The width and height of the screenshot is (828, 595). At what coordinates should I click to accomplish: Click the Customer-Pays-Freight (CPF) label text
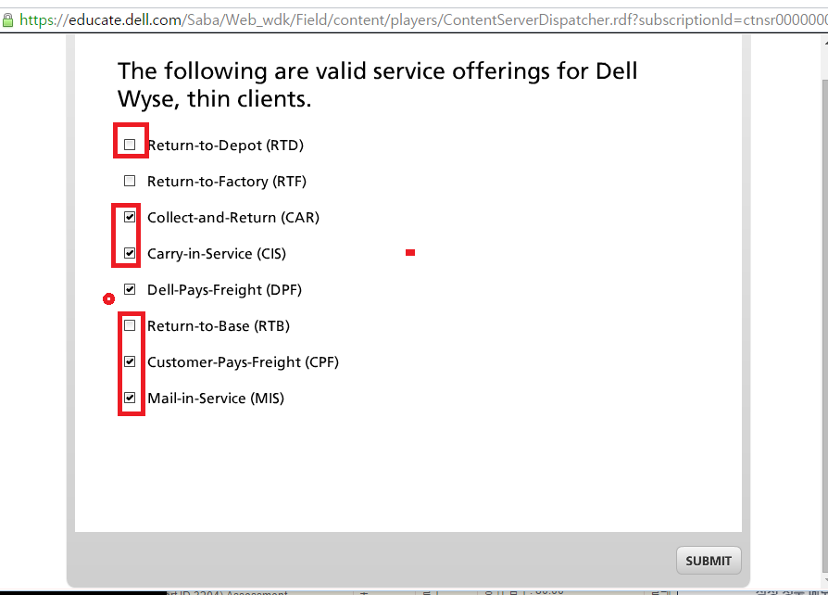[243, 362]
